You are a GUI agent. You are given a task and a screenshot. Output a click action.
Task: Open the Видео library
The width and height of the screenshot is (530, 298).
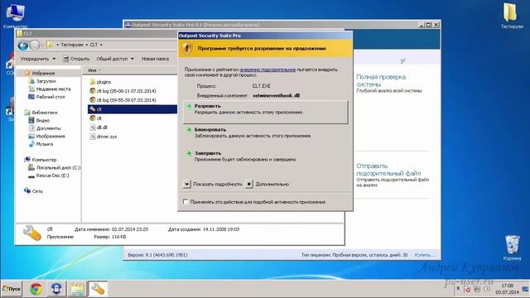39,120
